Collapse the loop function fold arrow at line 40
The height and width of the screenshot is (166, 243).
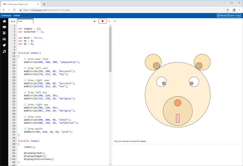click(16, 144)
